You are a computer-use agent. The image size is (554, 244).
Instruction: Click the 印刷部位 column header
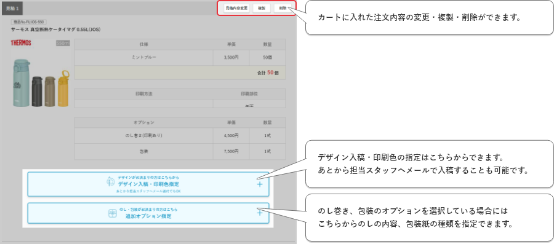click(x=249, y=94)
